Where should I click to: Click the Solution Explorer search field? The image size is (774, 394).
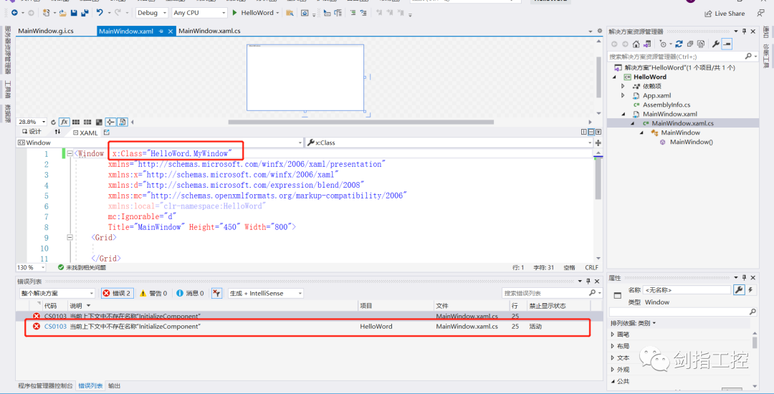677,56
